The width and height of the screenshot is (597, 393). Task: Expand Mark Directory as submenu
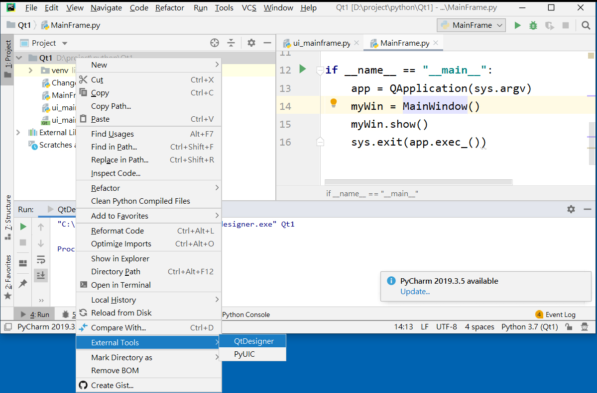click(x=148, y=358)
